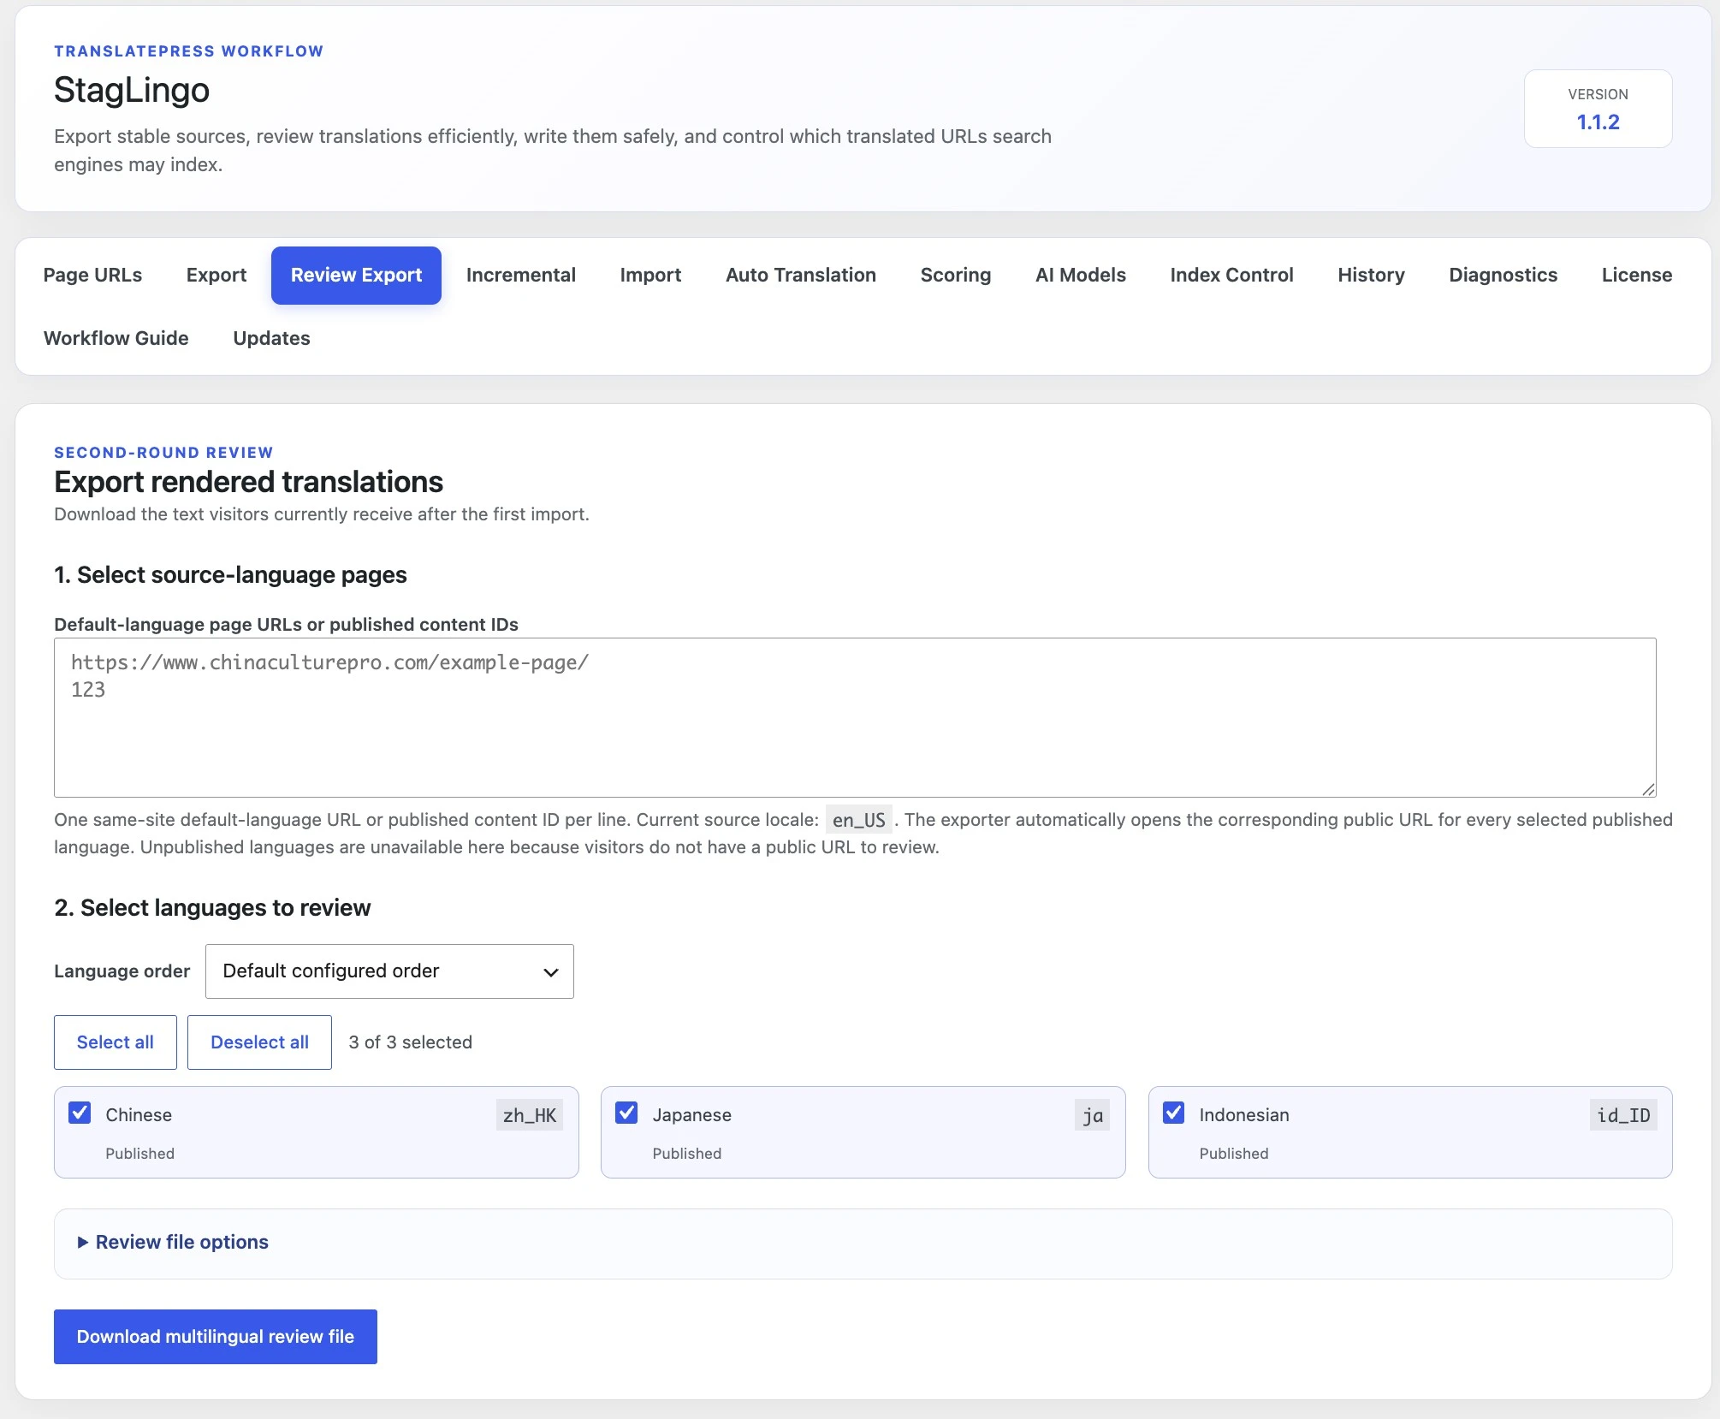Switch to the Export tab
The width and height of the screenshot is (1720, 1419).
click(216, 275)
